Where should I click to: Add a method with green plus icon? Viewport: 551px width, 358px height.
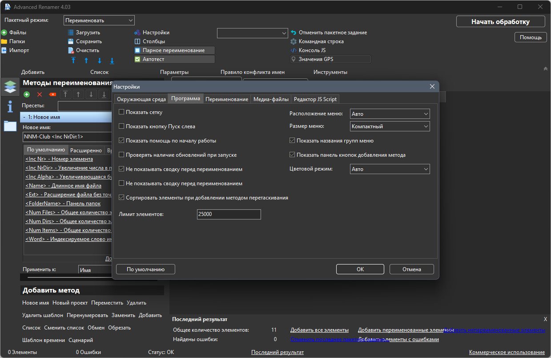point(27,94)
